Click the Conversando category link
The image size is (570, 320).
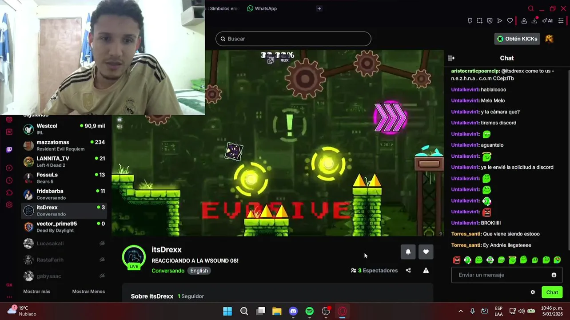tap(168, 271)
